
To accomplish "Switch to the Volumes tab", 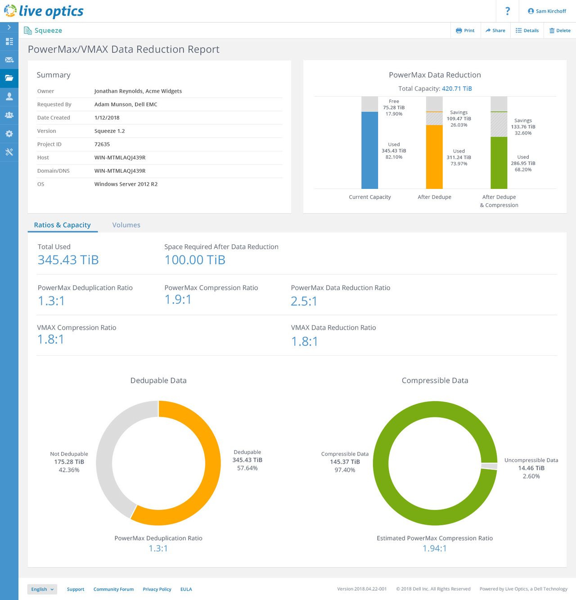I will tap(126, 225).
